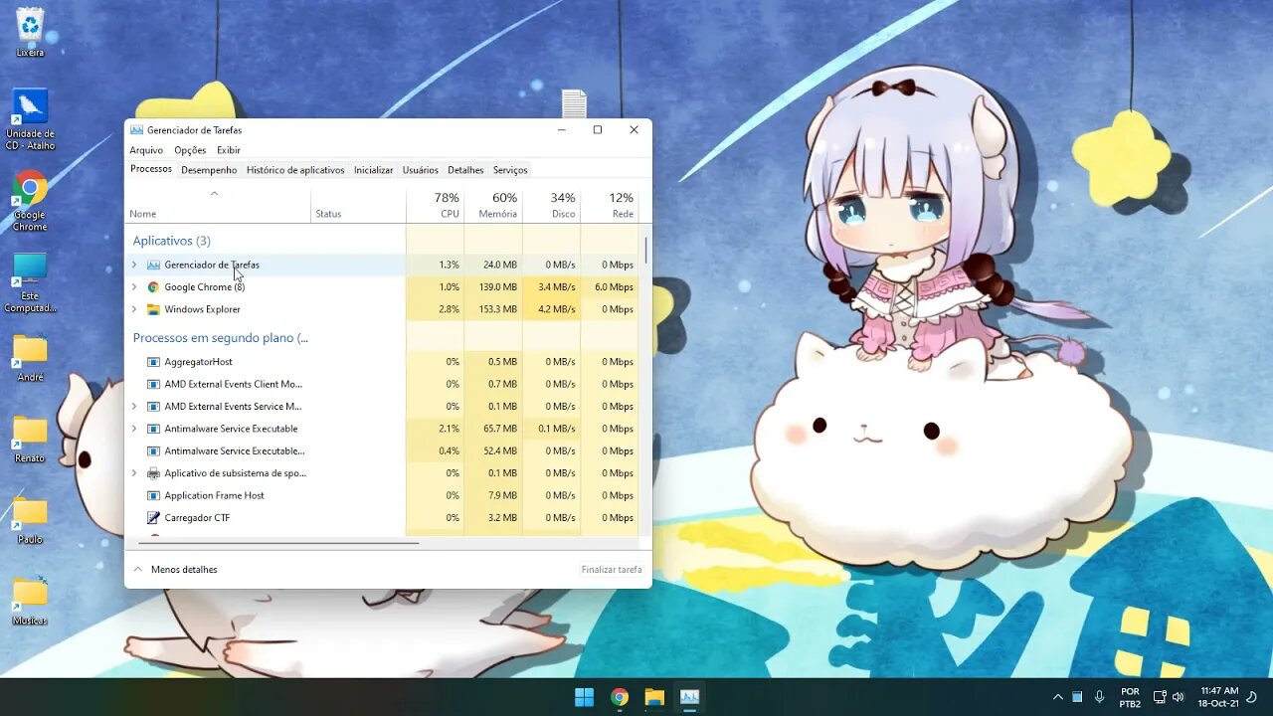Switch to the Desempenho tab
This screenshot has height=716, width=1273.
pyautogui.click(x=209, y=170)
